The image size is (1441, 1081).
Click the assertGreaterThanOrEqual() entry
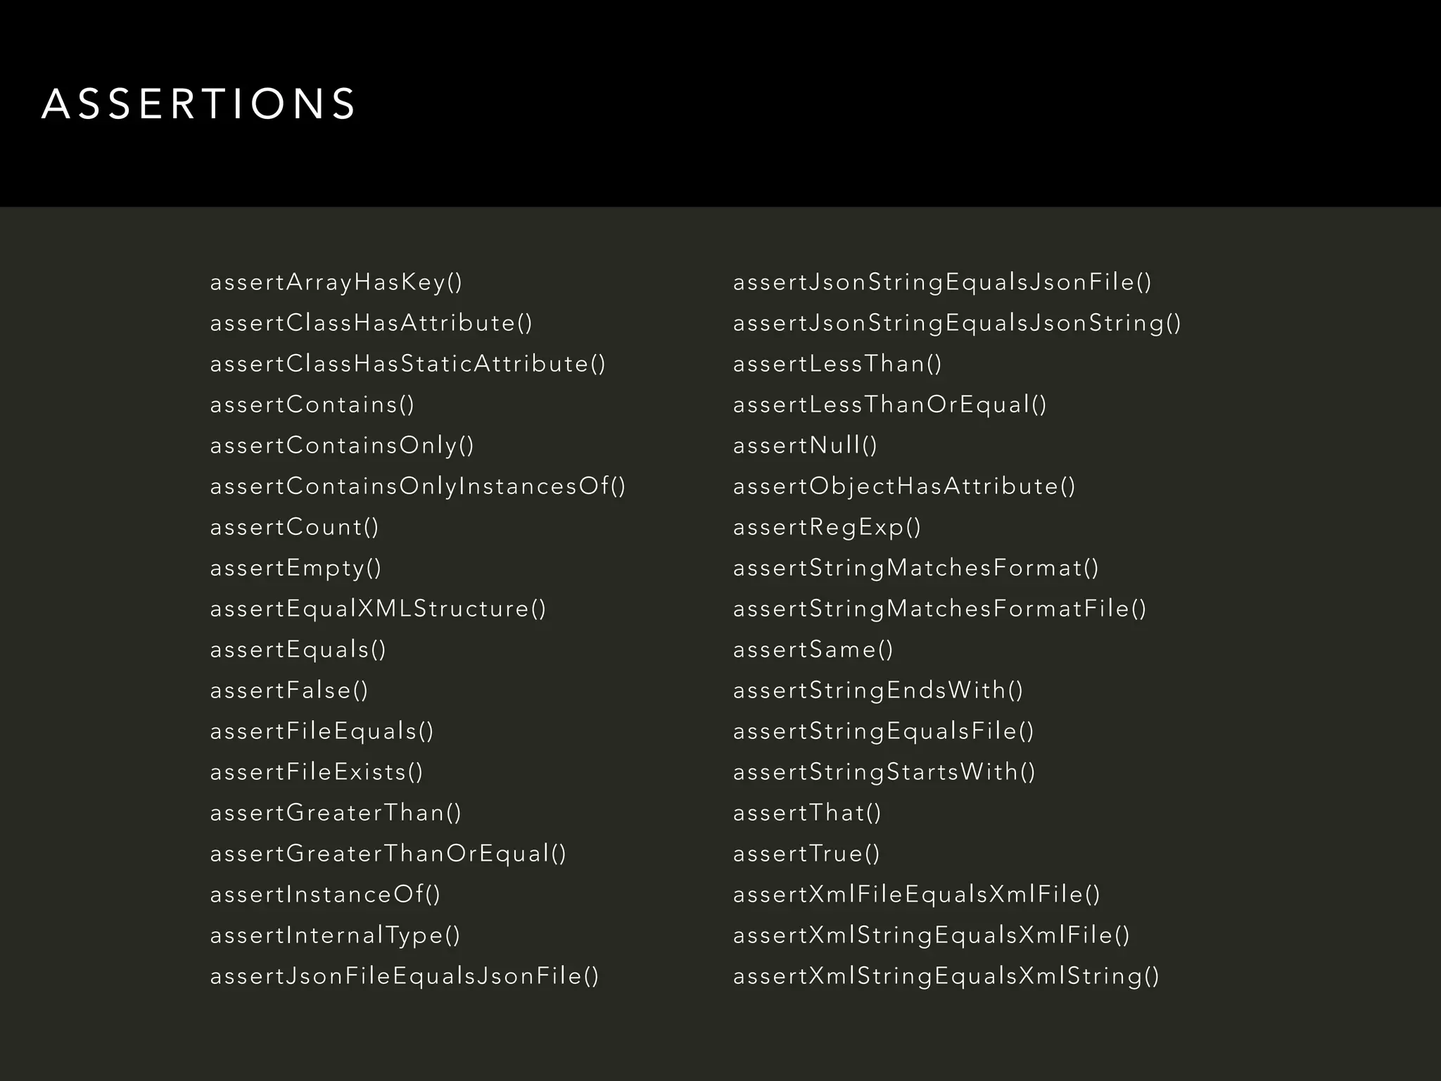click(388, 854)
